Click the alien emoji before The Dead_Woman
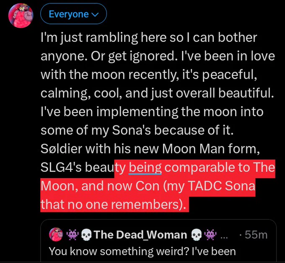This screenshot has width=285, height=263. pyautogui.click(x=73, y=235)
